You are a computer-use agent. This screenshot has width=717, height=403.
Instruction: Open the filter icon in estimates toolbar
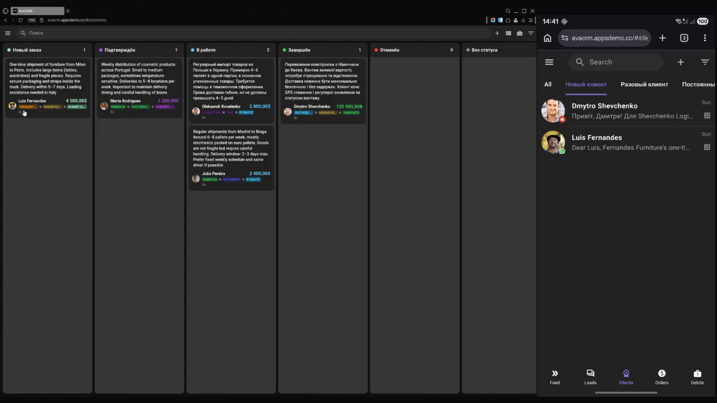(x=531, y=33)
